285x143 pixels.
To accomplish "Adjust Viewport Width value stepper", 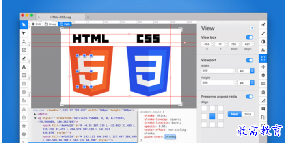I will tap(235, 71).
